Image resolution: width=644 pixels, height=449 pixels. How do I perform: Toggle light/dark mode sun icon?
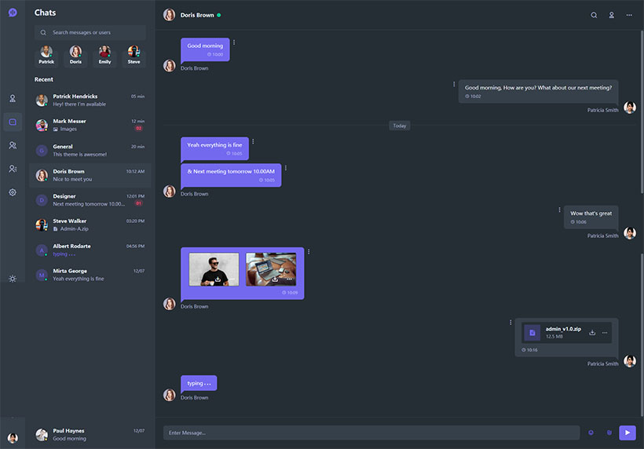click(13, 279)
